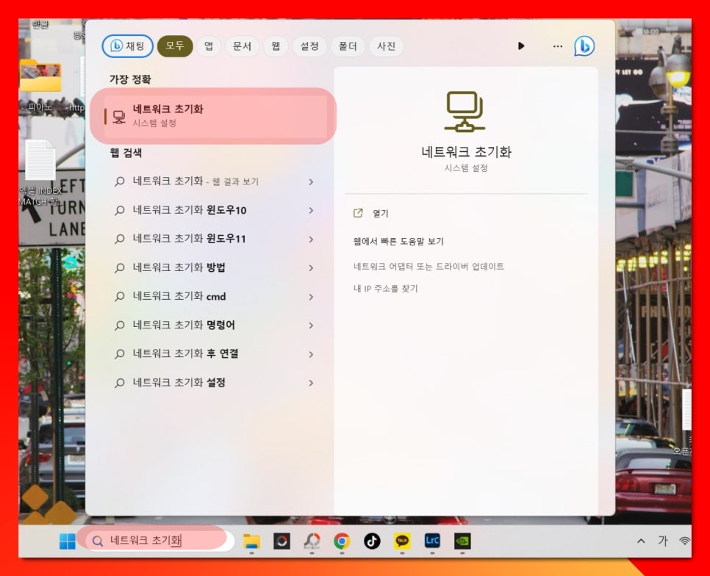710x576 pixels.
Task: Click the large 네트워크 초기화 preview icon
Action: pyautogui.click(x=465, y=112)
